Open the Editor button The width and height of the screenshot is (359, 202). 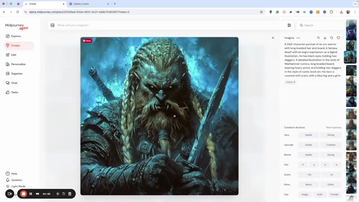click(x=330, y=185)
